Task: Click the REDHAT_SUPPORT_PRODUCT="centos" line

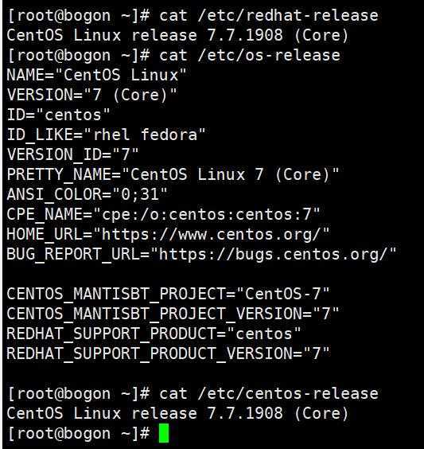Action: pos(154,334)
